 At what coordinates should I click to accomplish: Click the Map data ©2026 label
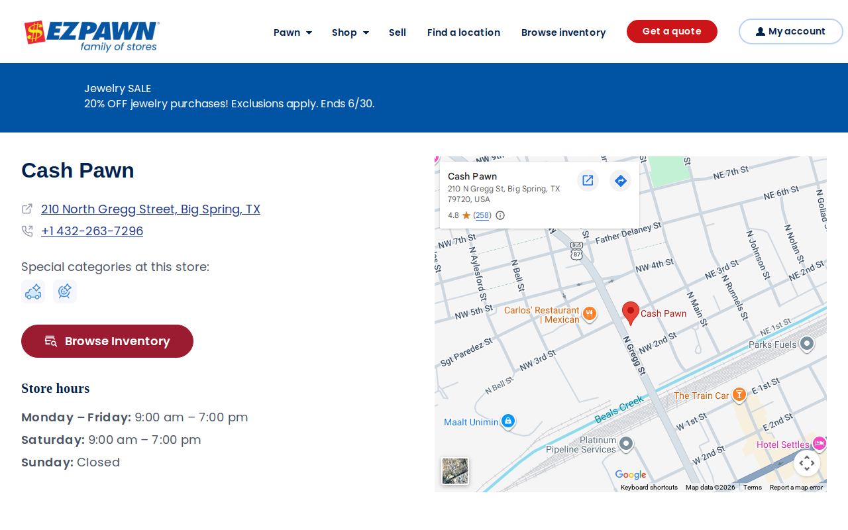click(x=710, y=488)
